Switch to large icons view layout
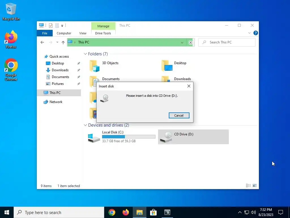 tap(255, 186)
